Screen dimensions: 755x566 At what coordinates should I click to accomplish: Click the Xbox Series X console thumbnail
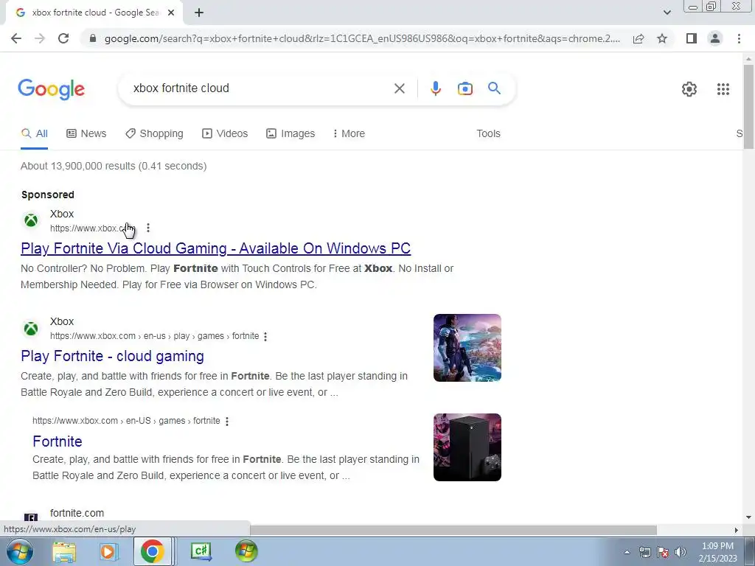click(467, 447)
